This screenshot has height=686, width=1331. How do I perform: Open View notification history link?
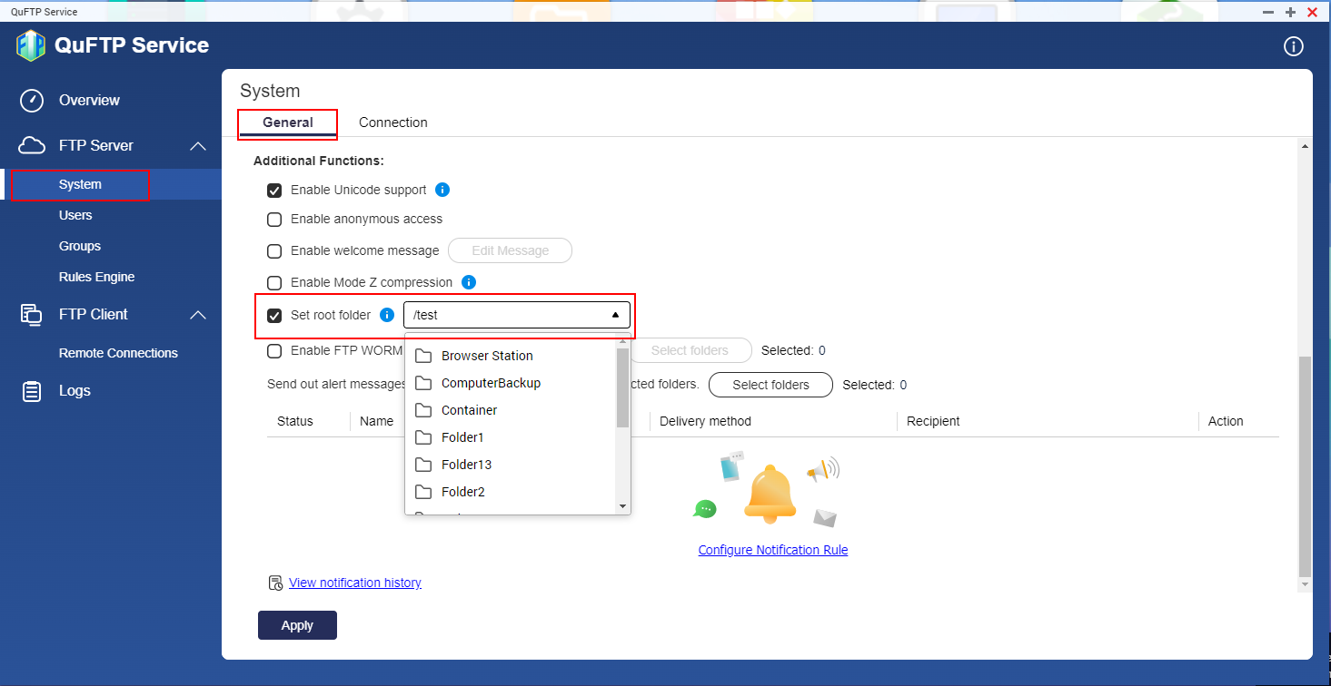(355, 583)
